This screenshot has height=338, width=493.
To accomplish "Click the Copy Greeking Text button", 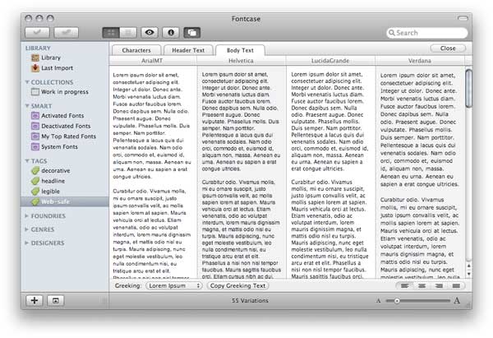I will [x=238, y=285].
